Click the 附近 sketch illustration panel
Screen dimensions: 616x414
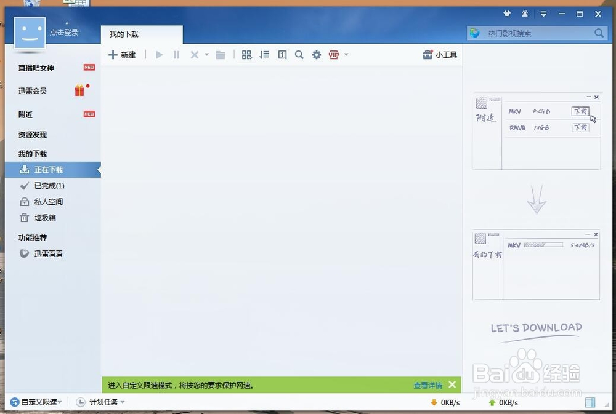(x=537, y=132)
